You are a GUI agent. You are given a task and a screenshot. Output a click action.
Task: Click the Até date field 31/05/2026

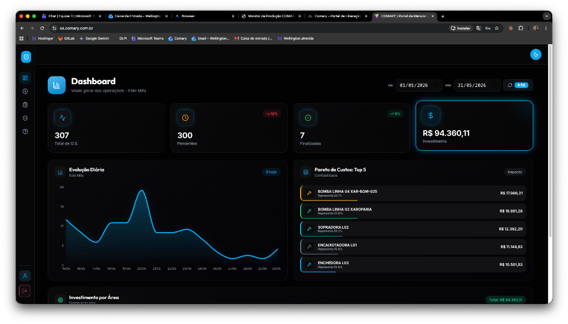point(476,85)
